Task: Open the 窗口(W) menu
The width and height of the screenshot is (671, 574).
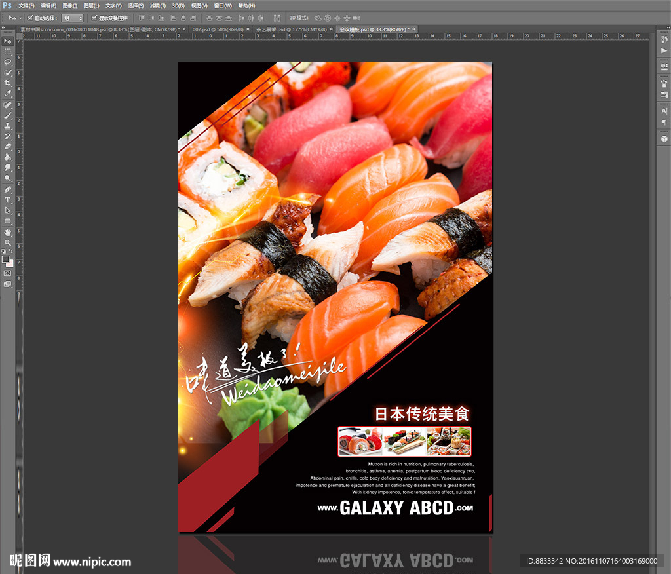Action: tap(223, 5)
